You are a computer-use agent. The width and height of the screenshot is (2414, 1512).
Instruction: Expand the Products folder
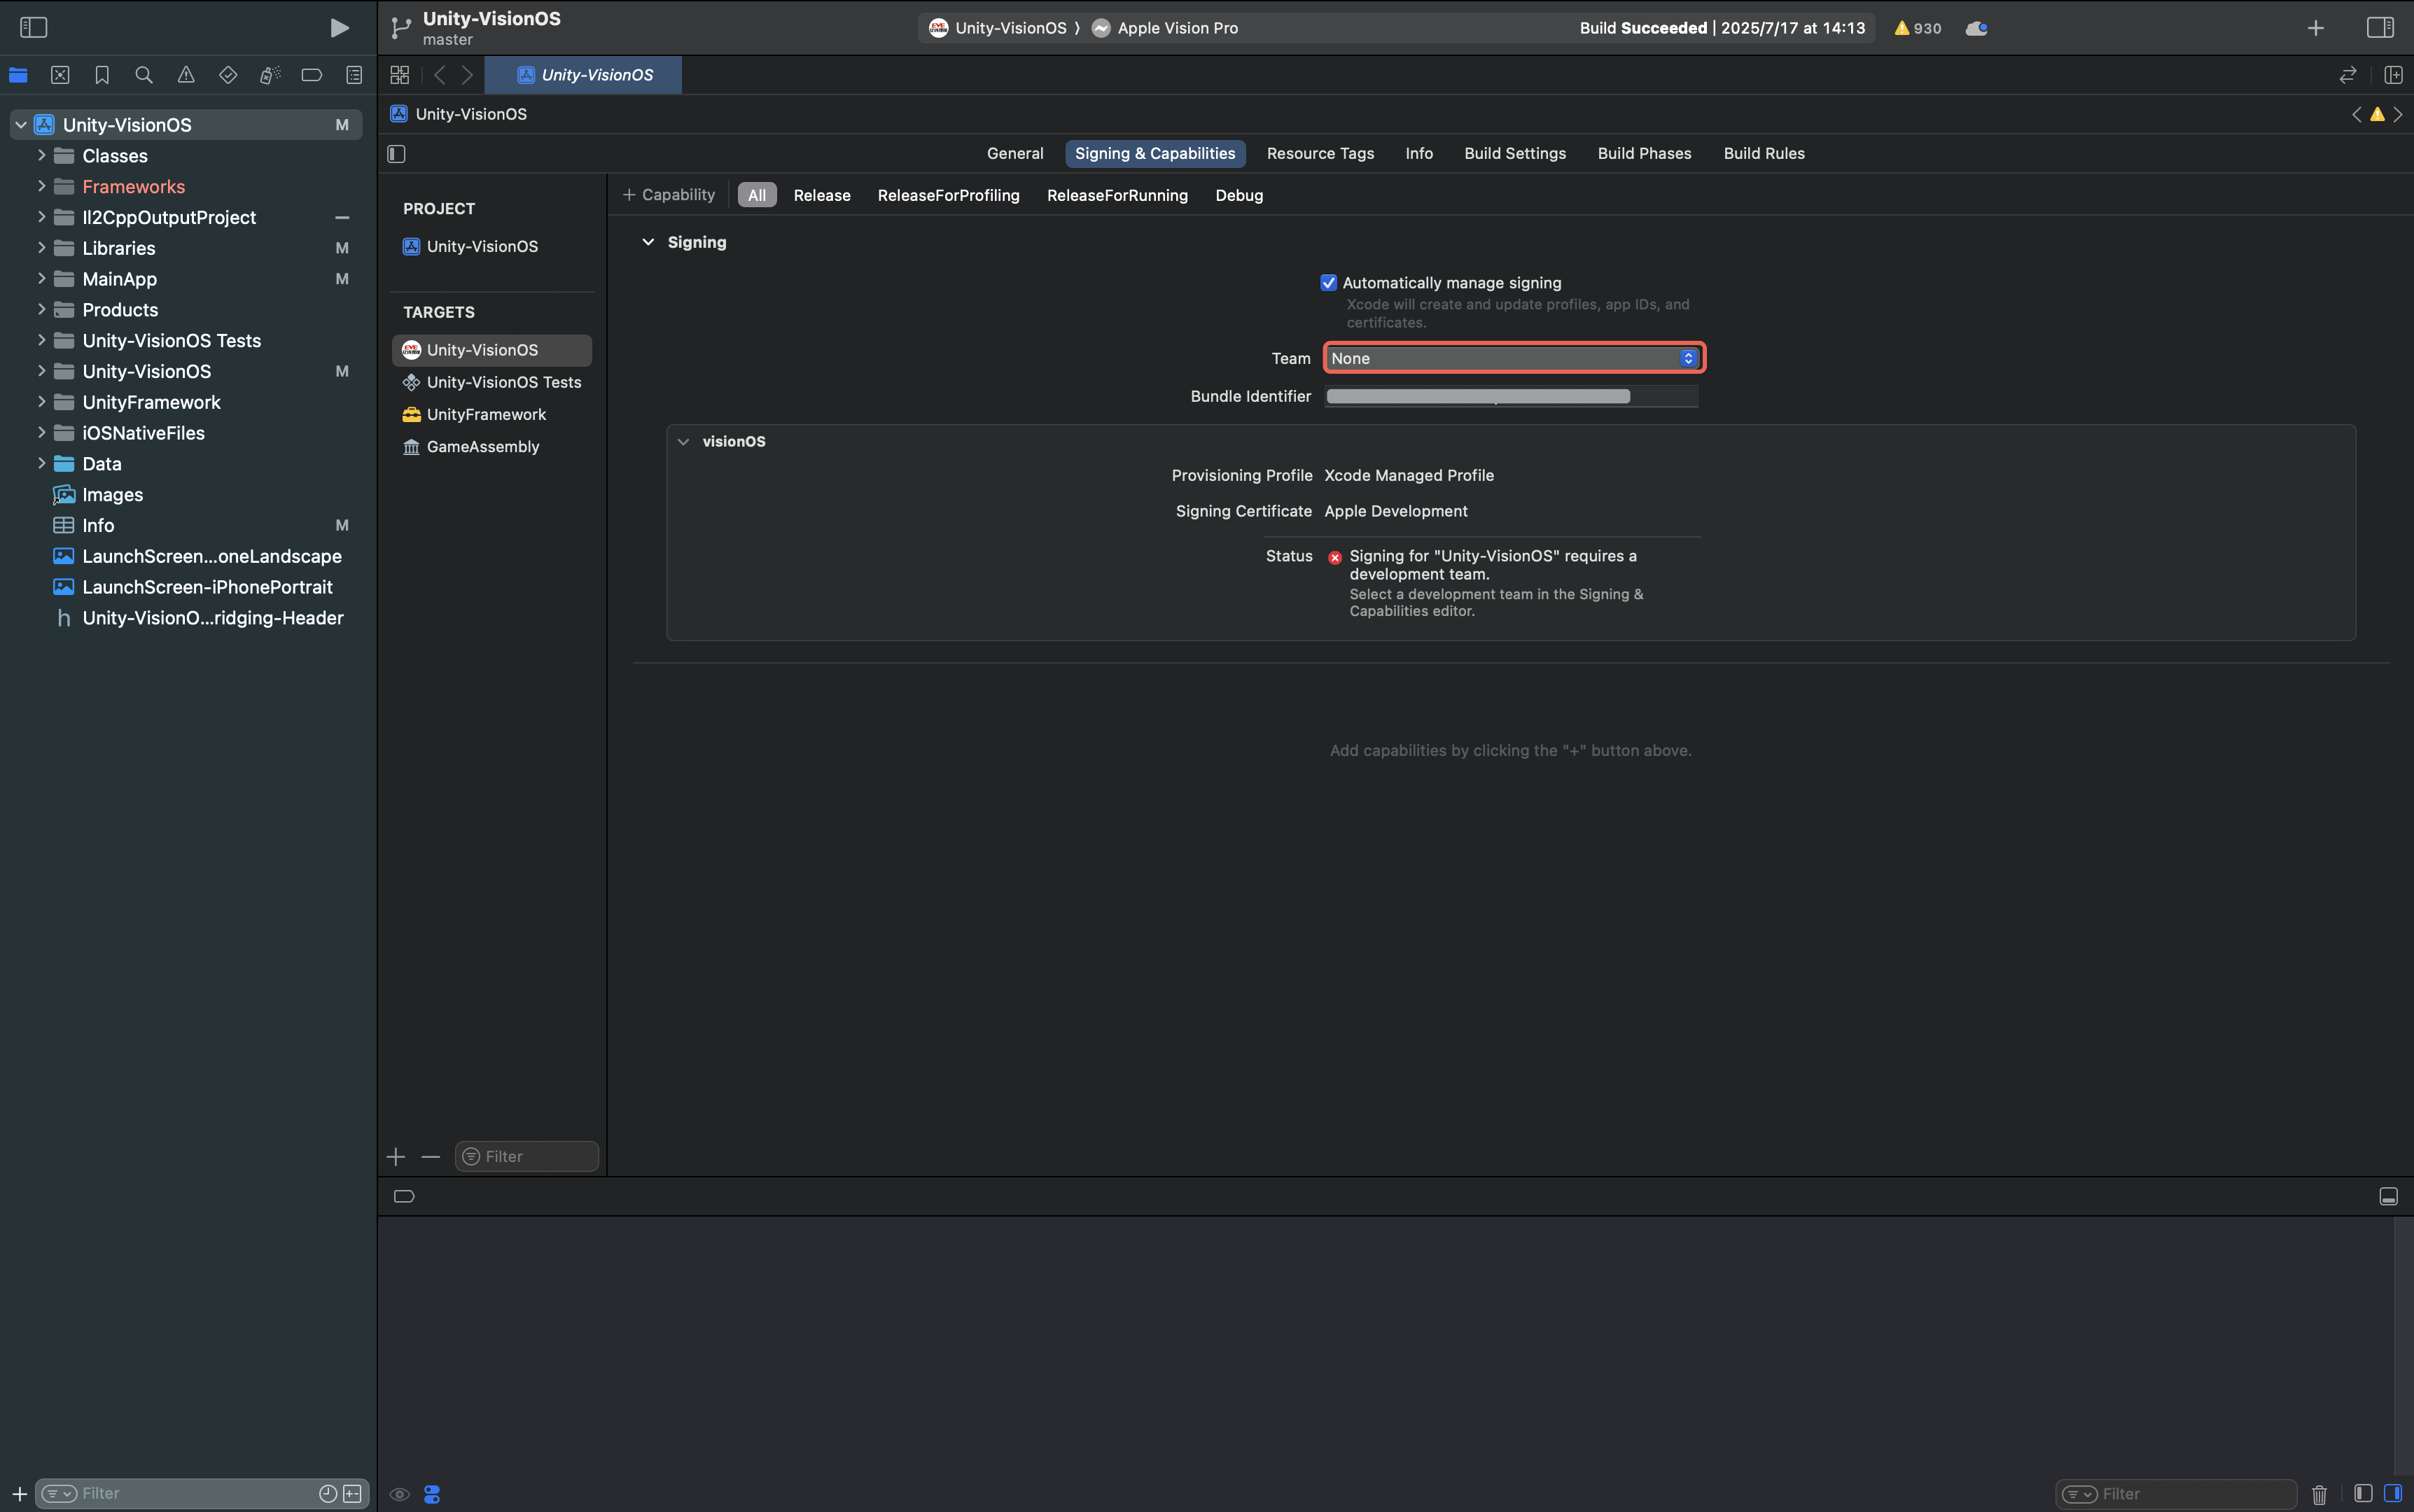[x=41, y=309]
